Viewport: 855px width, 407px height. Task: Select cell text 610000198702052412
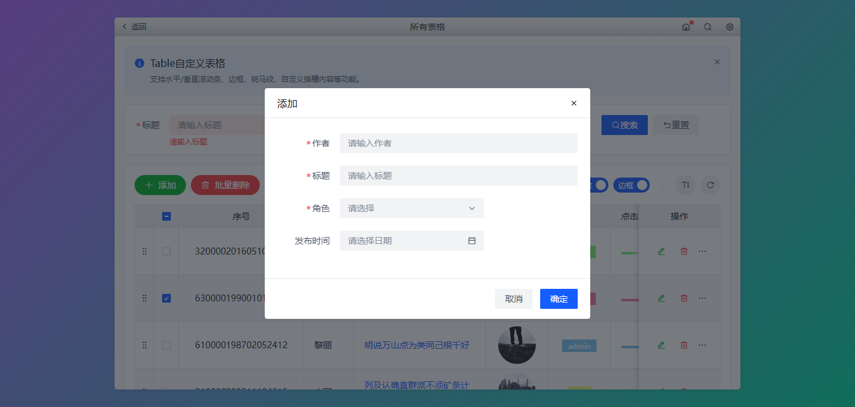(242, 345)
